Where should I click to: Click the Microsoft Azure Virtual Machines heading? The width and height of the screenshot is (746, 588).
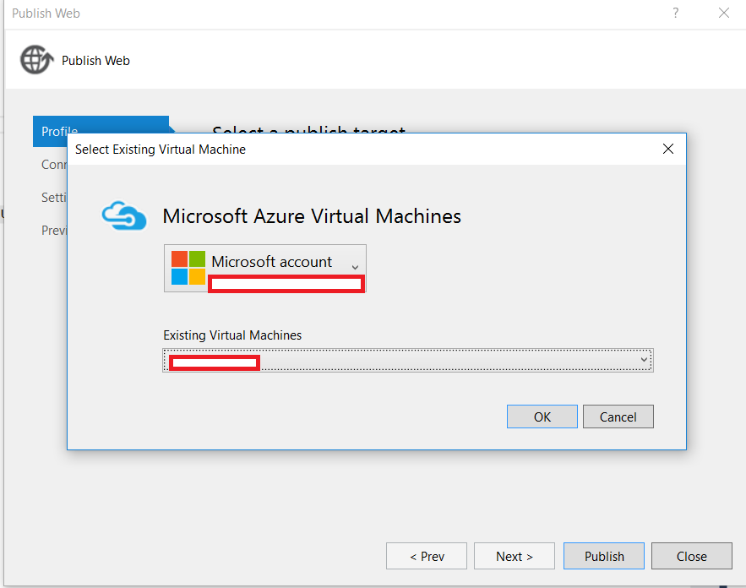[312, 216]
